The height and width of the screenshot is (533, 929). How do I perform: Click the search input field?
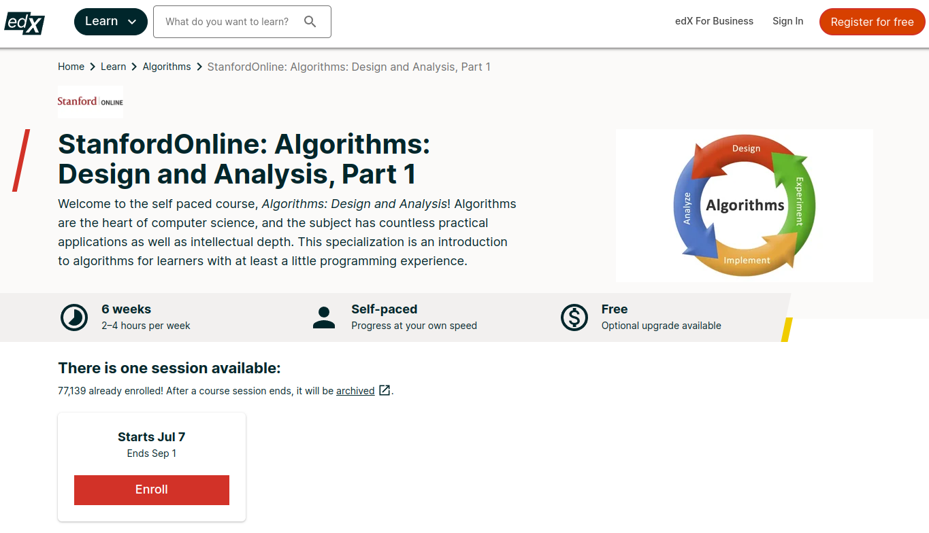[231, 21]
